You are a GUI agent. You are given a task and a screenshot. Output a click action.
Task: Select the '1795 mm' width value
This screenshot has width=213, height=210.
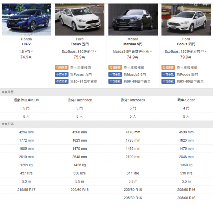point(133,140)
